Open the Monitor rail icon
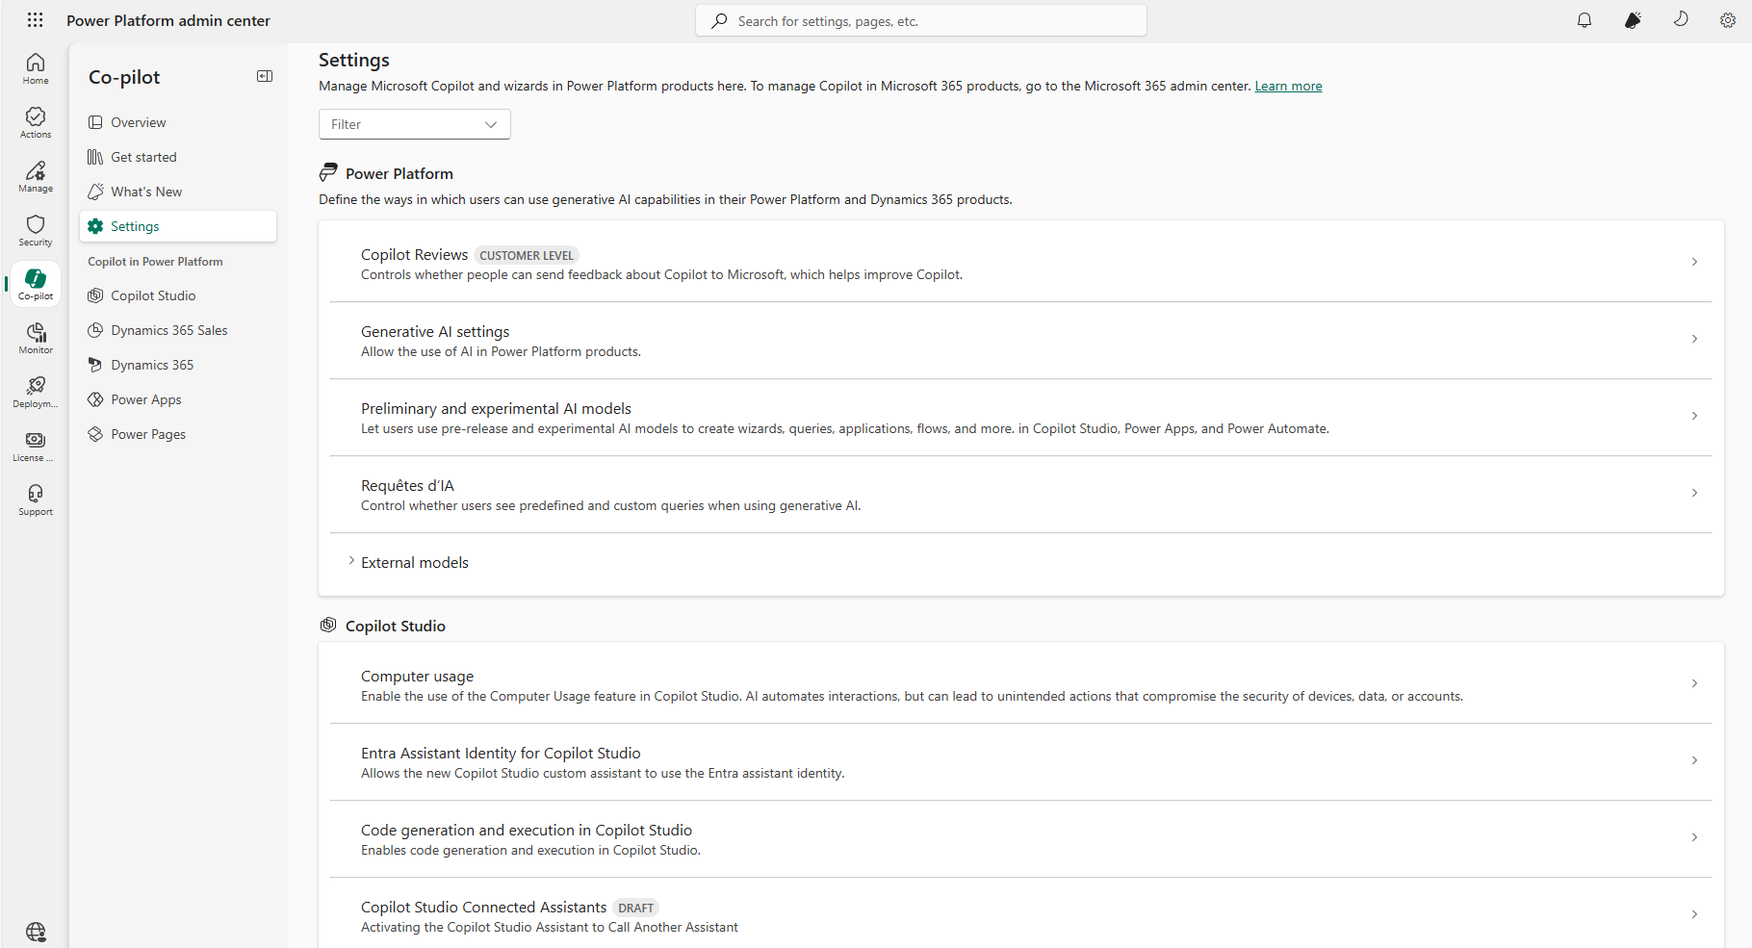Viewport: 1752px width, 948px height. [36, 338]
